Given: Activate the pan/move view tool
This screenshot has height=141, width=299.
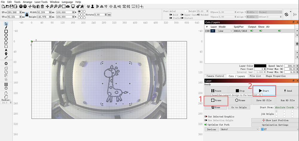Looking at the screenshot, I should 47,6.
